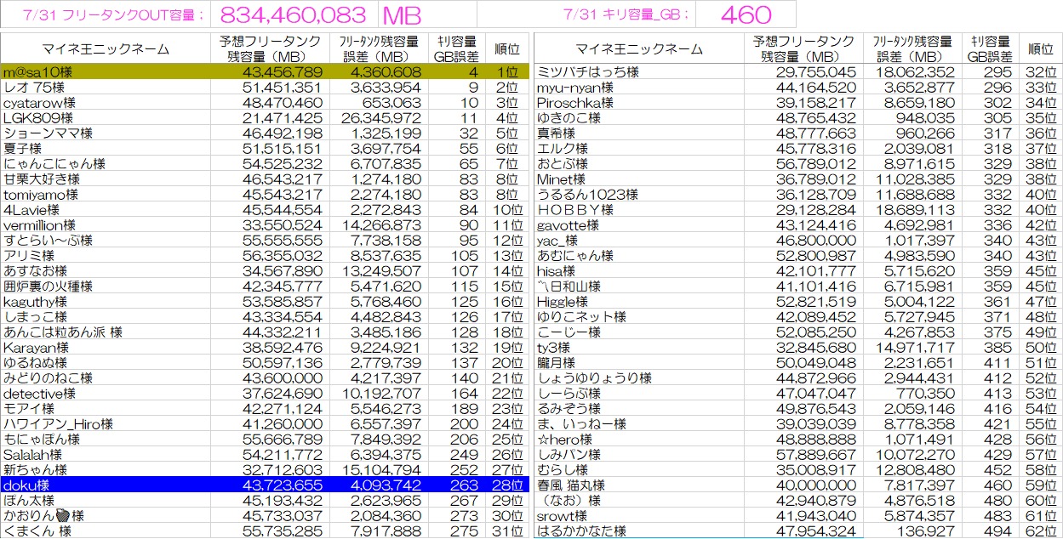The height and width of the screenshot is (539, 1063).
Task: Click あすなお様 name cell
Action: [x=106, y=271]
